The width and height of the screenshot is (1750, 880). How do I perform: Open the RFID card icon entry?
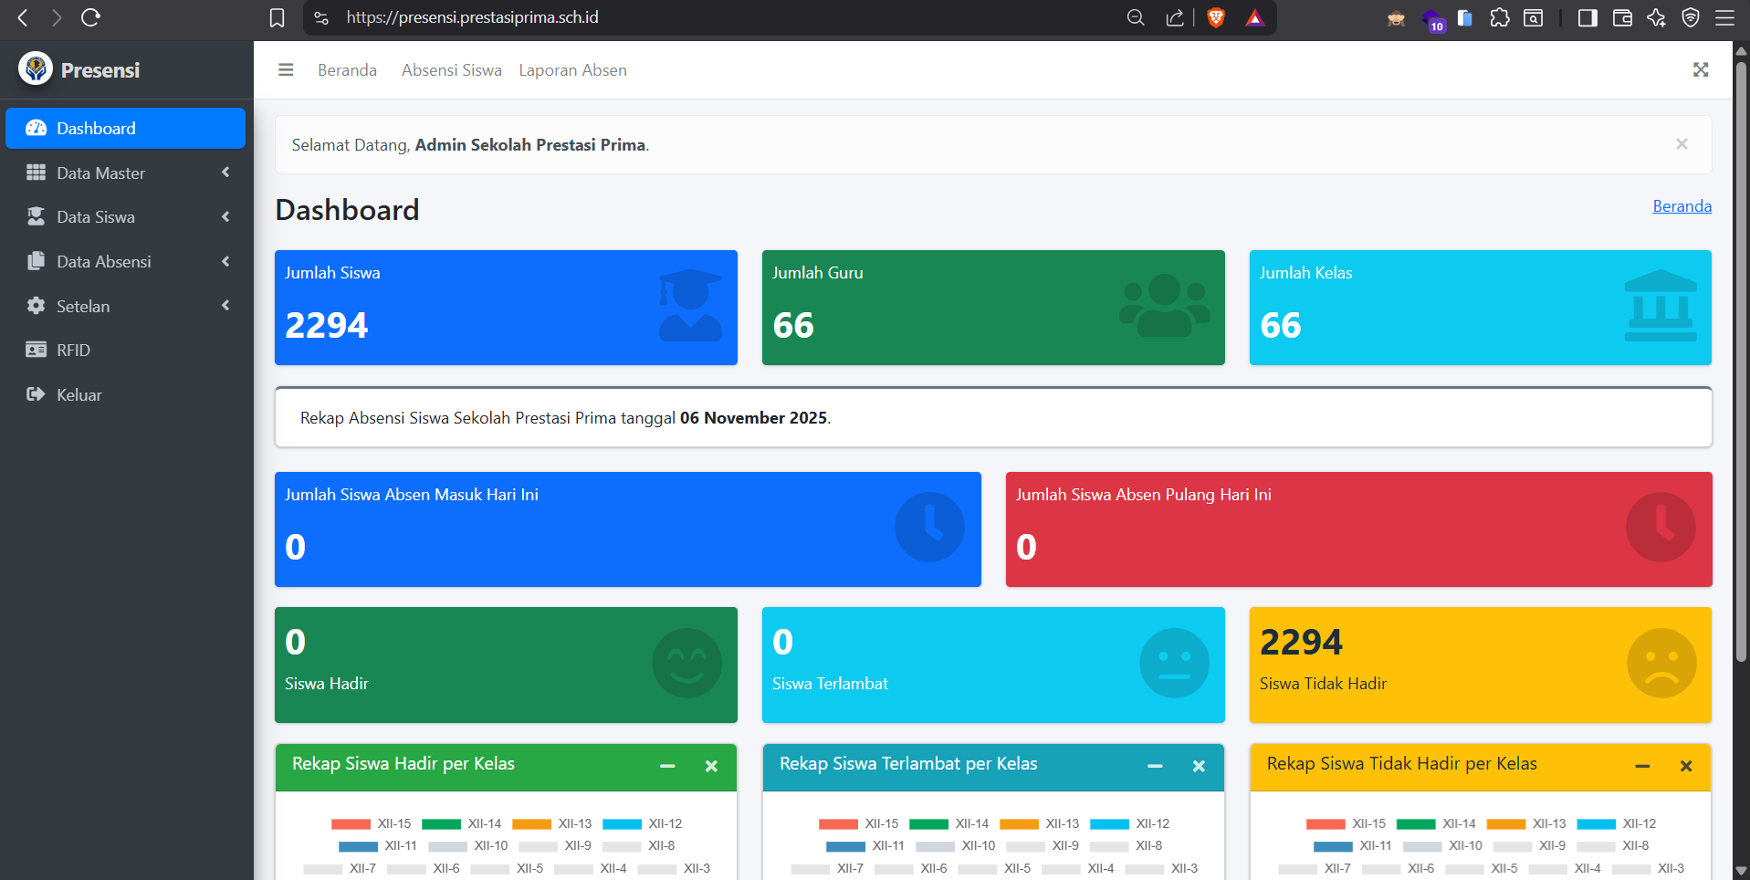(36, 350)
